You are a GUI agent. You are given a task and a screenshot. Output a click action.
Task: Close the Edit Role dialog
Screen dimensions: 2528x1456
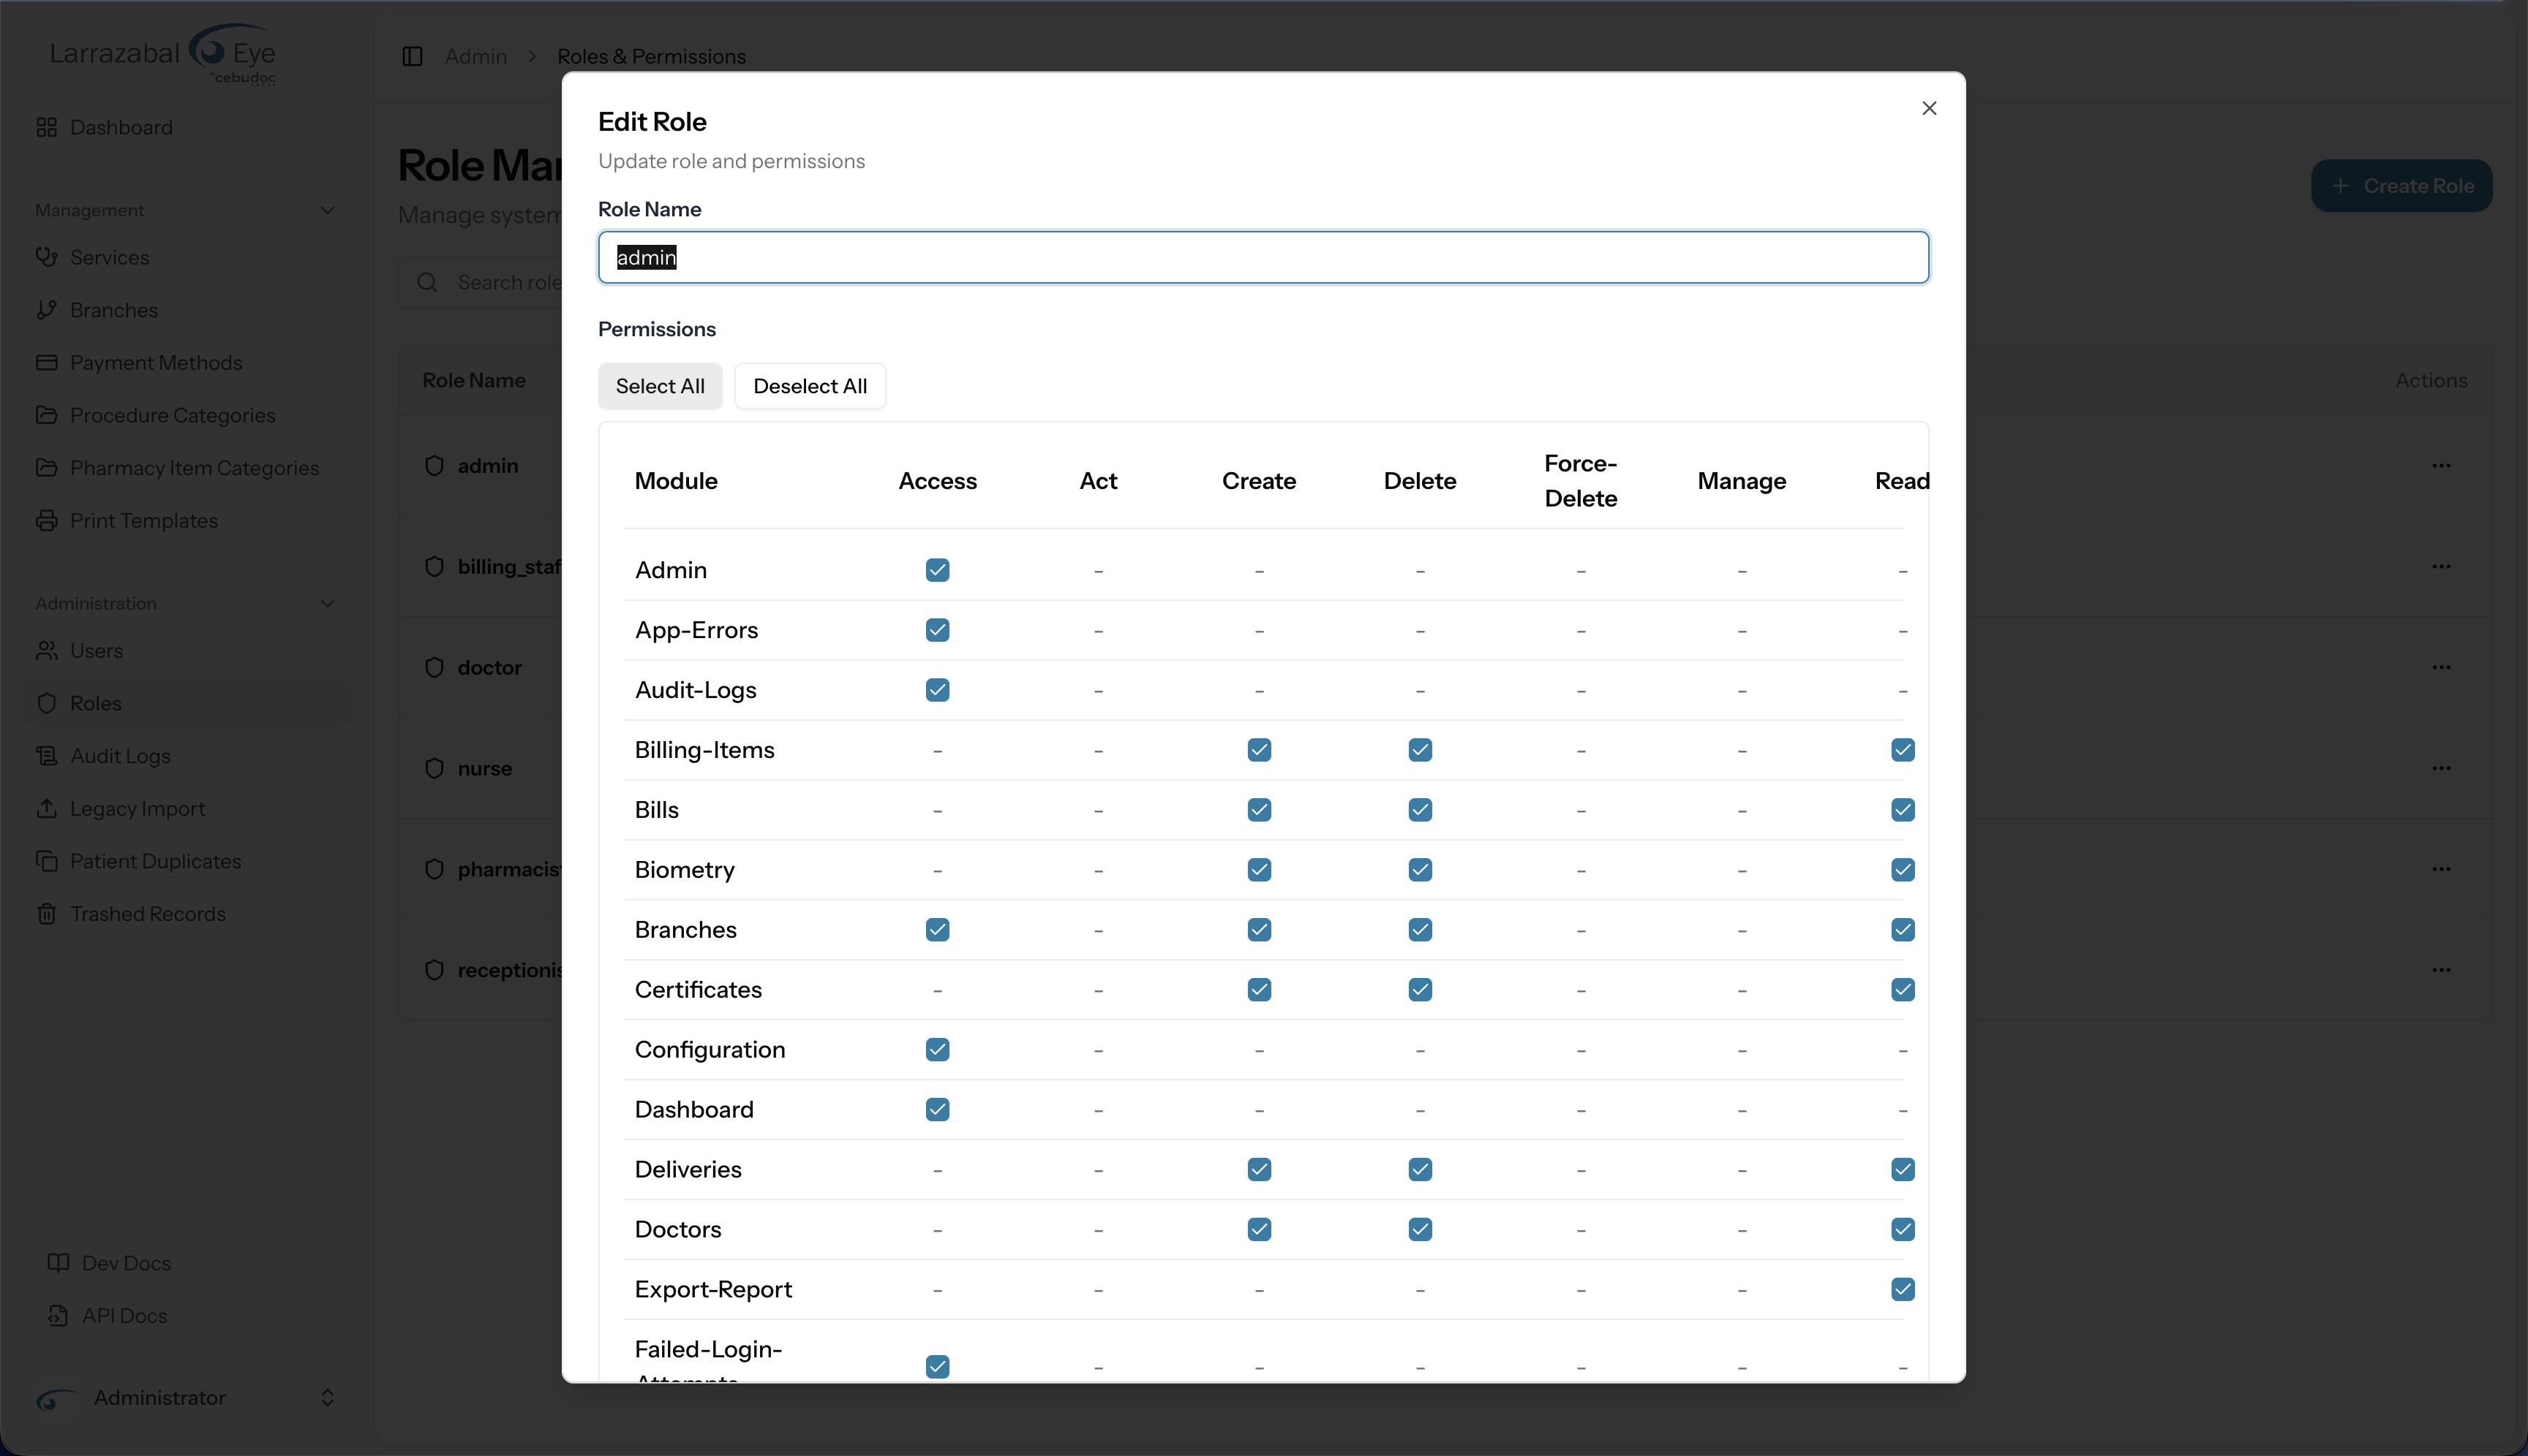coord(1930,108)
